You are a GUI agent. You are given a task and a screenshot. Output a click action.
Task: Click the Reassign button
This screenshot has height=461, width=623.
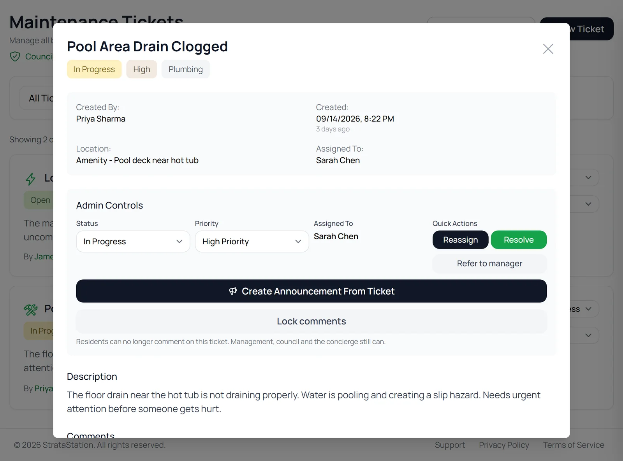460,240
